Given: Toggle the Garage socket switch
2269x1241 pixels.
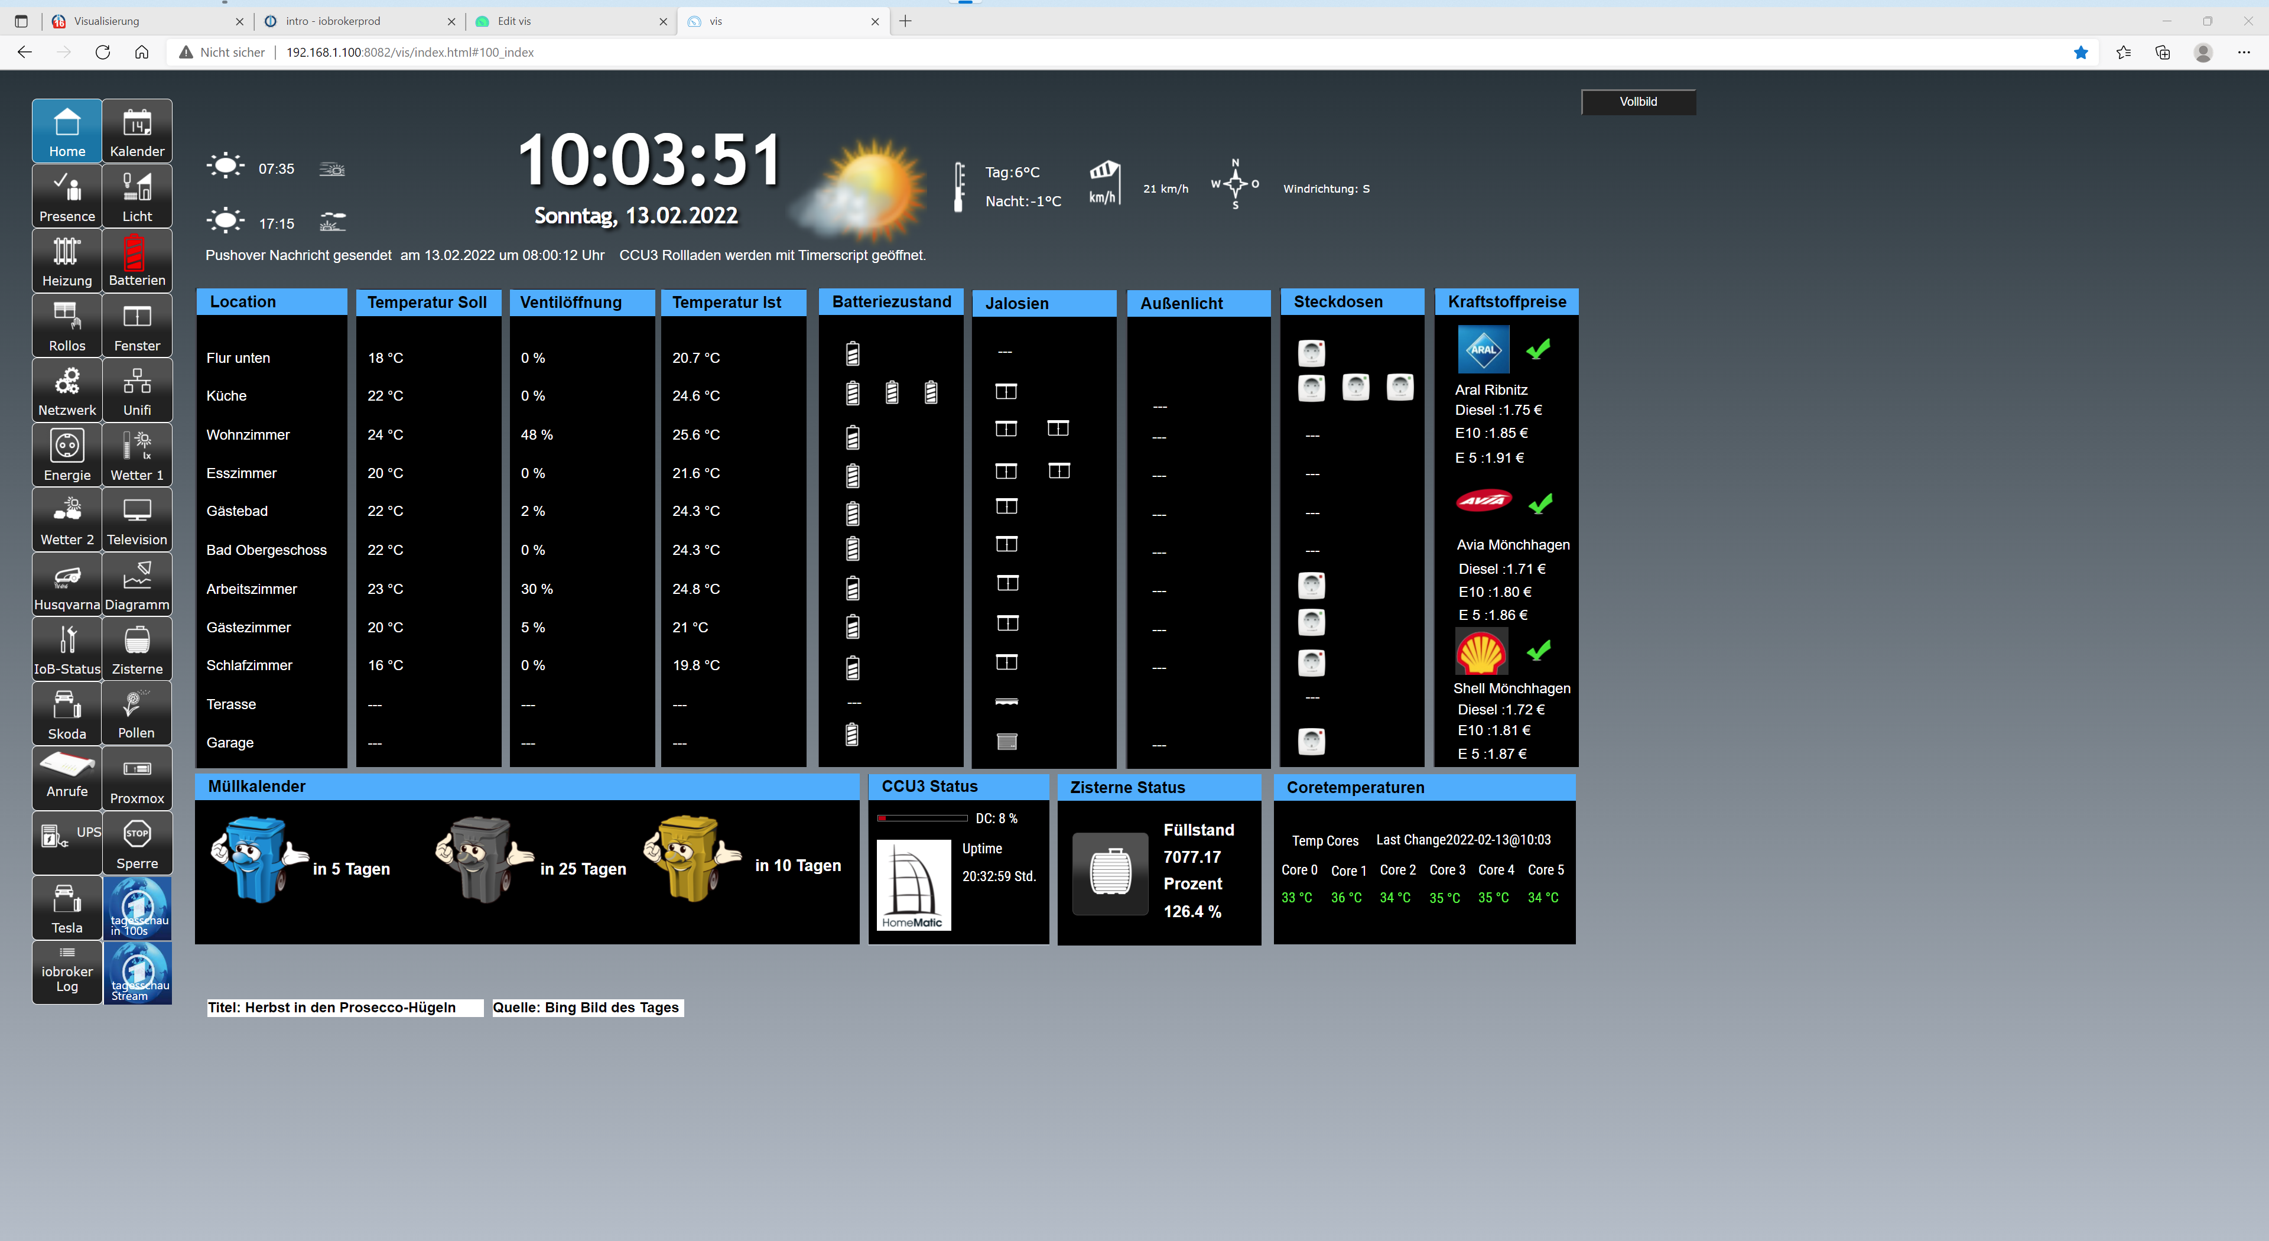Looking at the screenshot, I should (x=1311, y=742).
